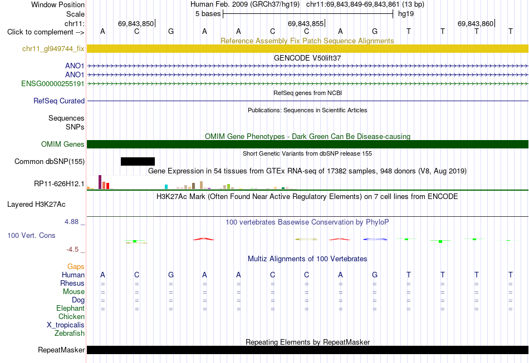Open the OMIM Genes track label
529x363 pixels.
coord(63,144)
